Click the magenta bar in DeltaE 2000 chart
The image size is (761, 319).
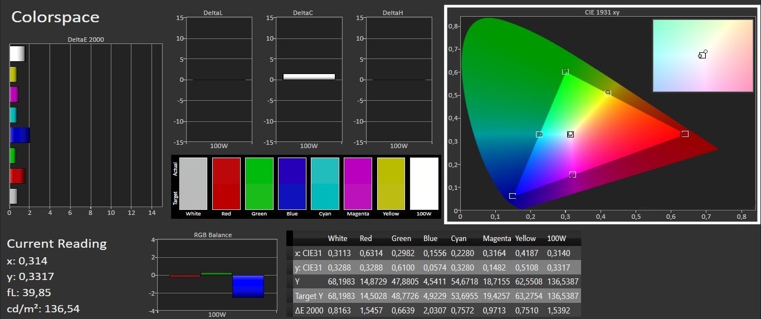[x=14, y=94]
